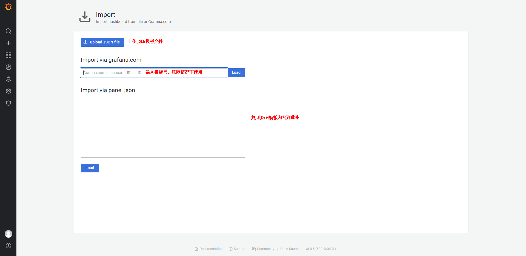Click the Import download icon in header

pos(85,17)
